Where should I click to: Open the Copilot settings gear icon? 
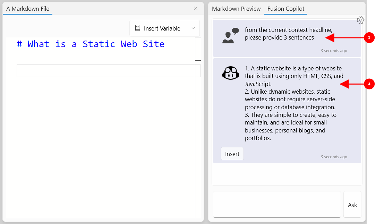click(360, 20)
